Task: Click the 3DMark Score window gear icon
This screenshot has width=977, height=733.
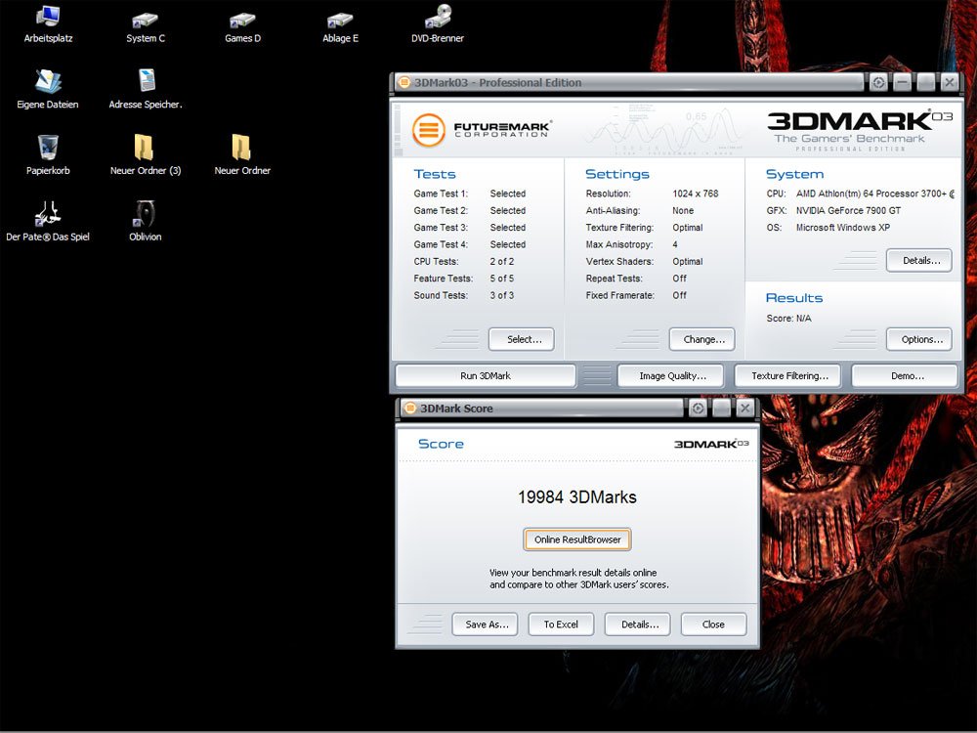Action: click(x=698, y=409)
